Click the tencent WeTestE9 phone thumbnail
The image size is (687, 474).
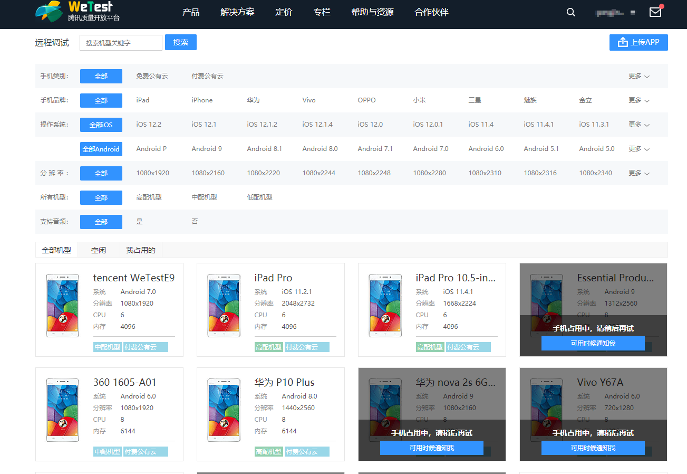click(63, 306)
